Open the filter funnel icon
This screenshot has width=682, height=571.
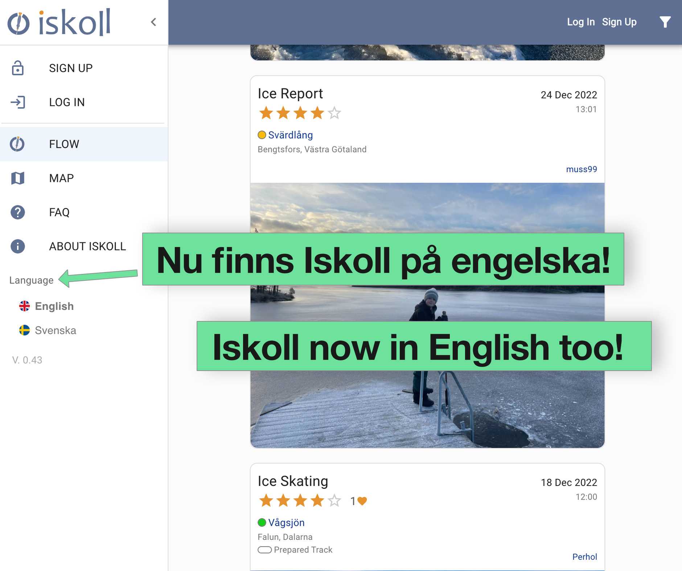coord(665,22)
